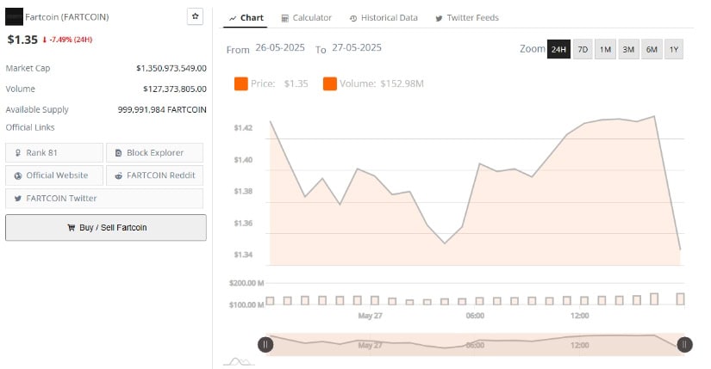Click the Buy / Sell Fartcoin button
The height and width of the screenshot is (369, 711).
coord(106,227)
